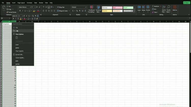
Task: Click the Accounting dollar format icon in the ribbon
Action: click(x=73, y=11)
